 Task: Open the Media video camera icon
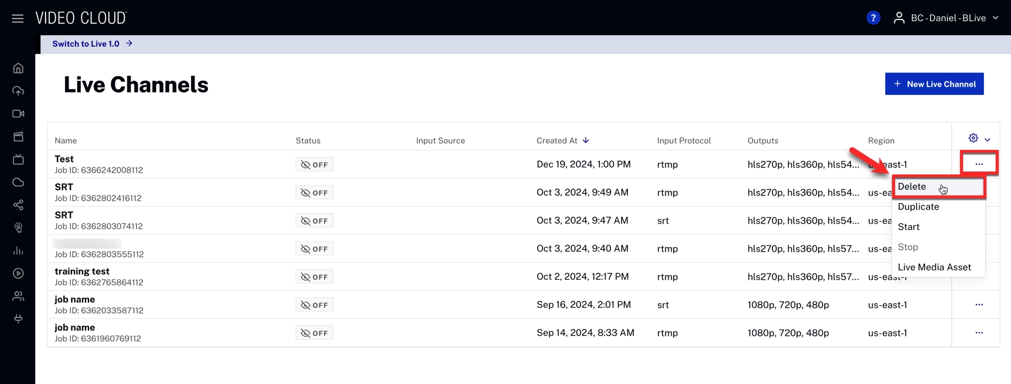coord(18,114)
